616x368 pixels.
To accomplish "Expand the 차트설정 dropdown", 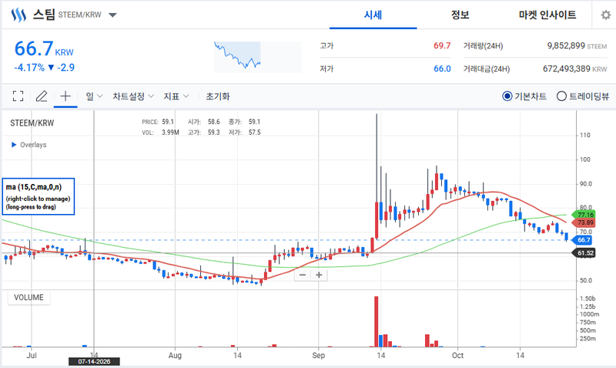I will 133,96.
